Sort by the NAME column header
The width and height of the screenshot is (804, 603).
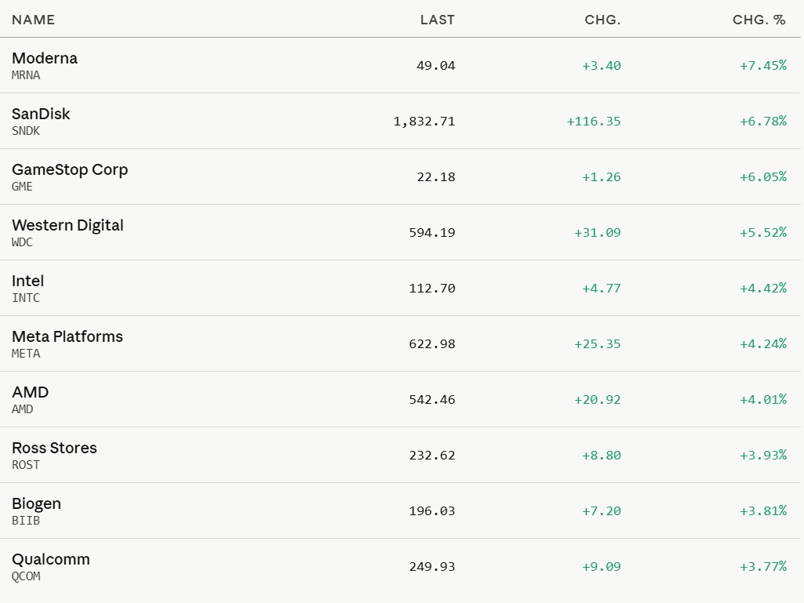(x=33, y=20)
